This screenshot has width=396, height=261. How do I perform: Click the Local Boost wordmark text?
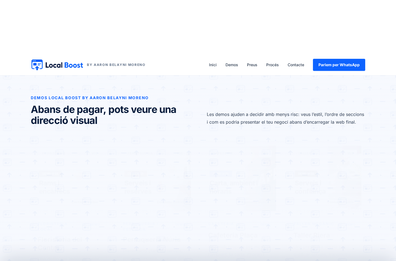[64, 65]
